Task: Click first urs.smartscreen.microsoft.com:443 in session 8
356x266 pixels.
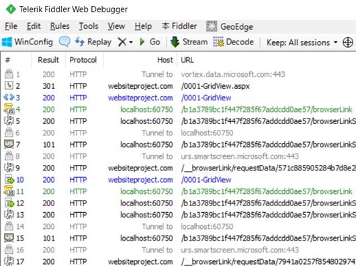Action: coord(240,156)
